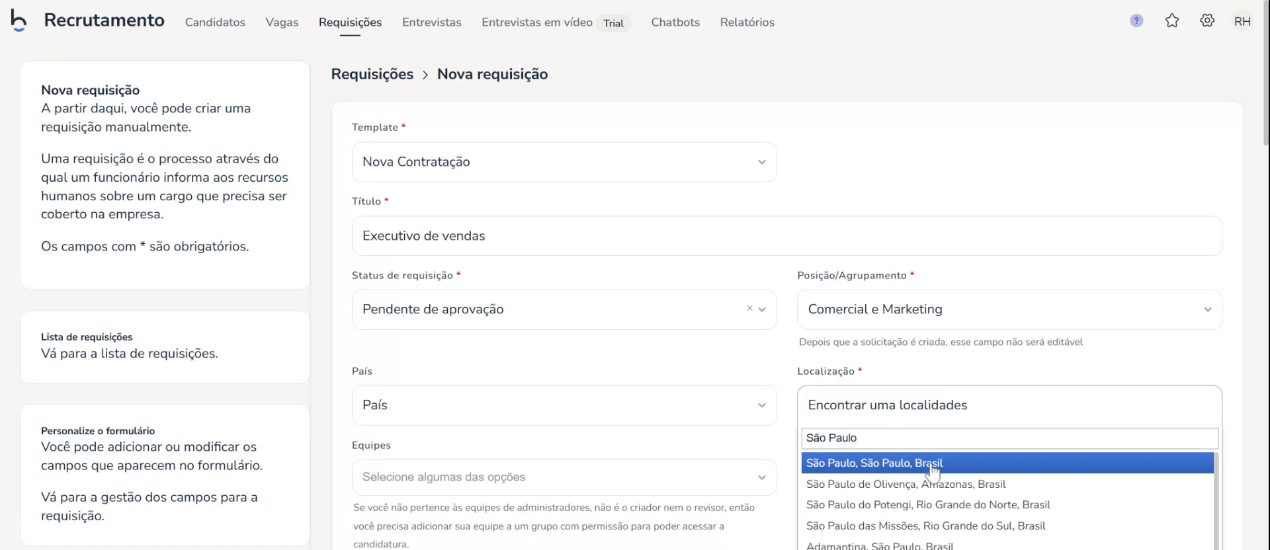The image size is (1270, 550).
Task: Switch to the Entrevistas tab
Action: coord(432,22)
